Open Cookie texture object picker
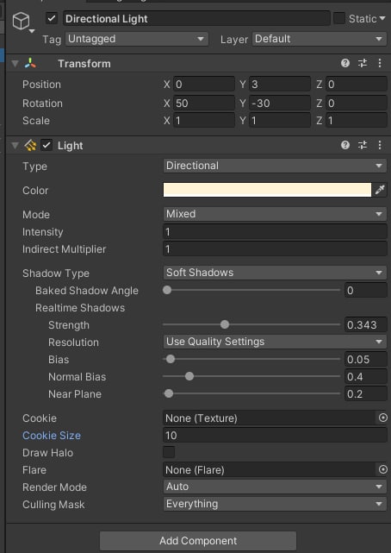 point(383,418)
